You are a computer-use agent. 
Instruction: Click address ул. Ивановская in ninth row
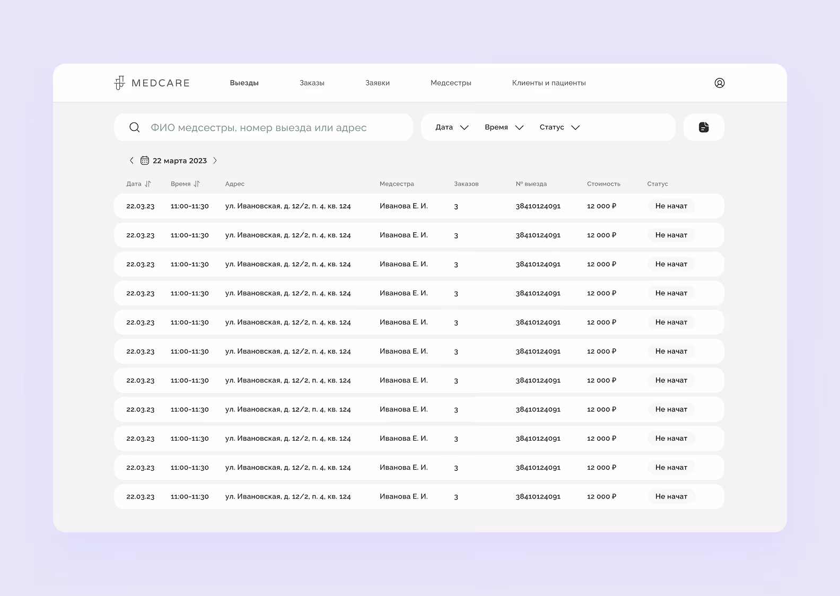click(288, 439)
